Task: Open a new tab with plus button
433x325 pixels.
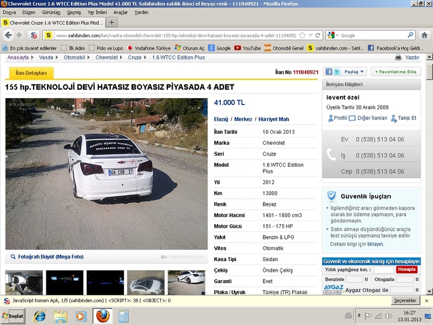Action: (111, 22)
